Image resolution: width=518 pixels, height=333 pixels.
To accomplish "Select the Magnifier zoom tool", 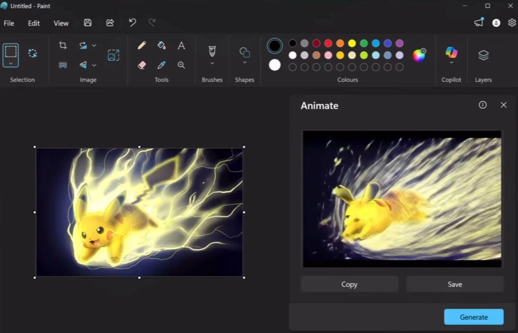I will (x=181, y=65).
